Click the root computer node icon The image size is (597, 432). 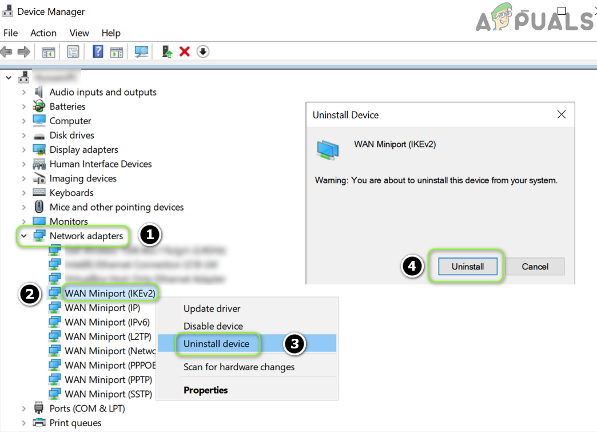click(x=23, y=77)
